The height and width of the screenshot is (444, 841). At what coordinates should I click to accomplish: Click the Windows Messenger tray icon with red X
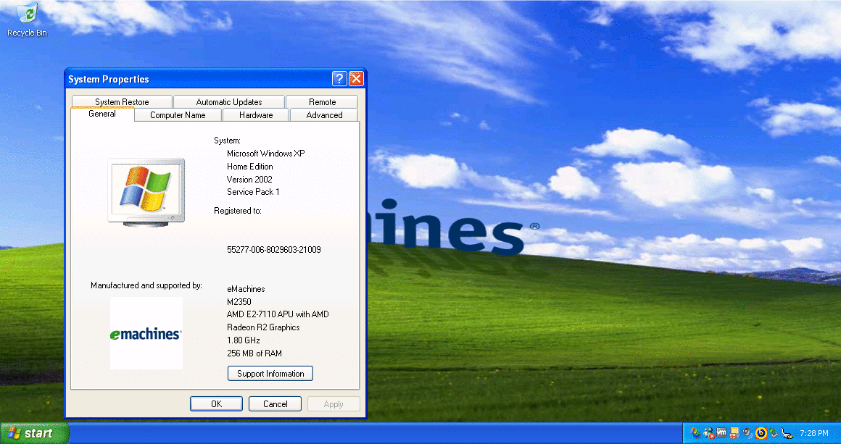708,433
